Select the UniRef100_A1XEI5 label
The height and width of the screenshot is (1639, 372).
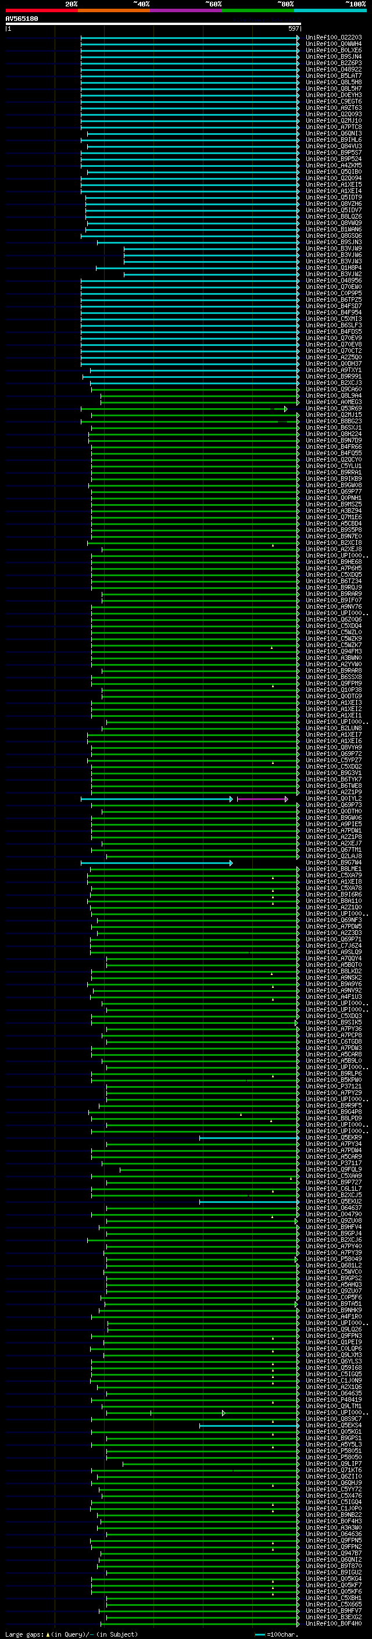point(334,184)
